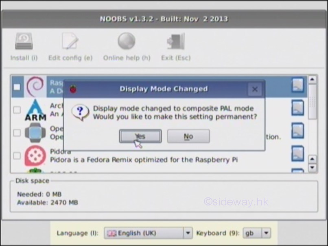Toggle the OpenELEC checkbox
This screenshot has width=328, height=246.
point(17,133)
